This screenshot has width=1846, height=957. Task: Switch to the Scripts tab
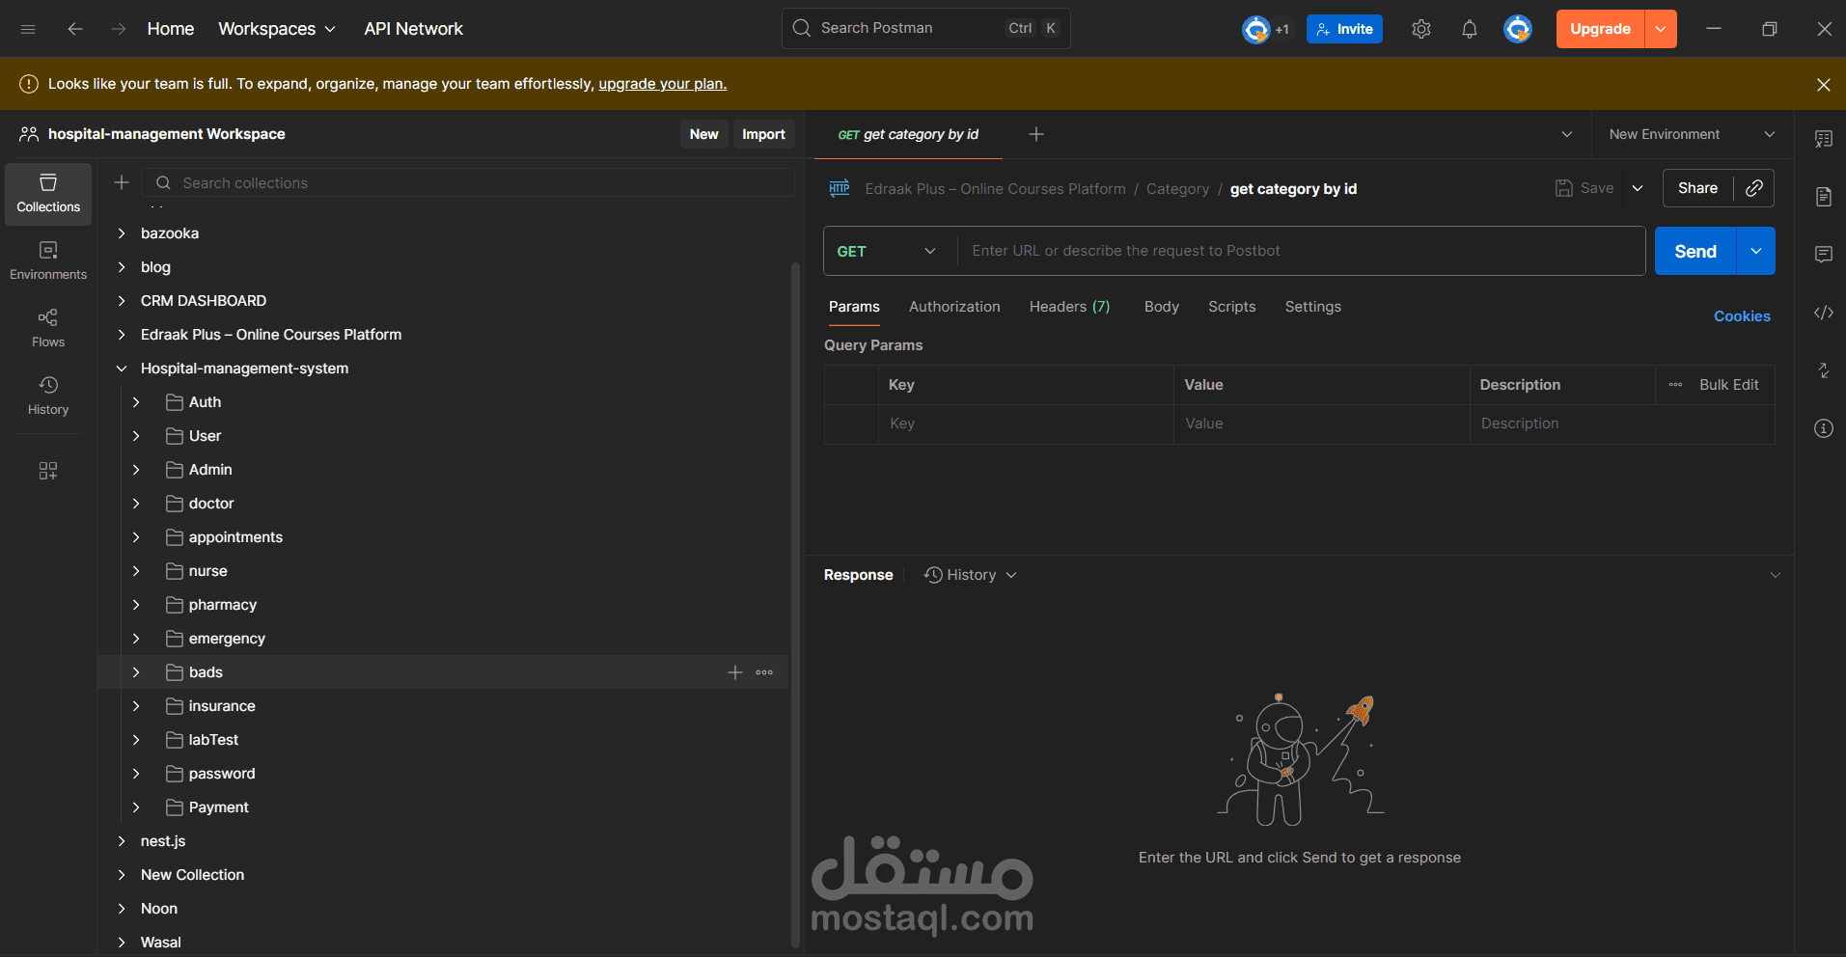(1231, 307)
